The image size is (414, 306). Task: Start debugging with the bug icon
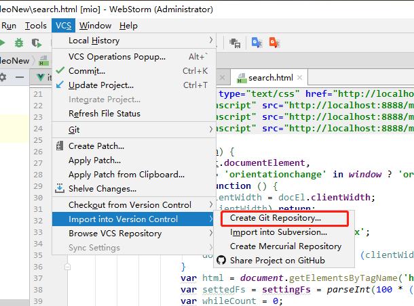pyautogui.click(x=20, y=43)
